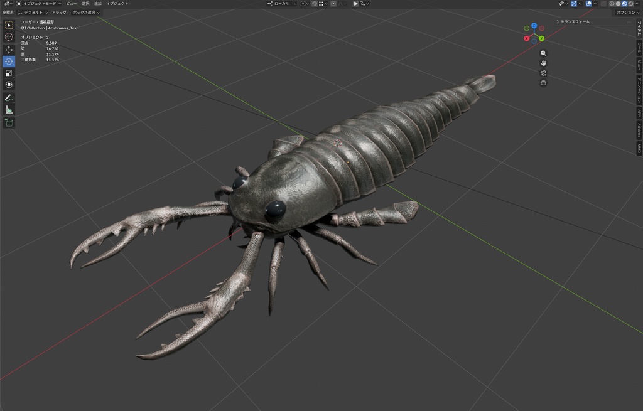
Task: Open overlays options dropdown arrow
Action: pos(595,4)
